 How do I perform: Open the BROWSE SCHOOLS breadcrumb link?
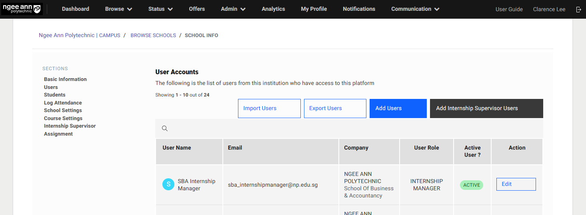click(x=153, y=36)
